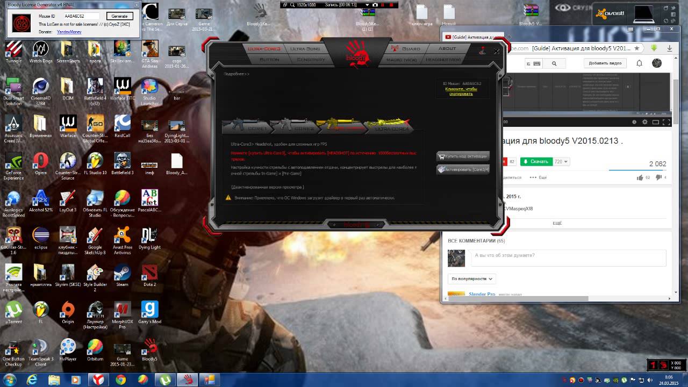Viewport: 688px width, 387px height.
Task: Click the Activate Core3/4 button
Action: (x=463, y=169)
